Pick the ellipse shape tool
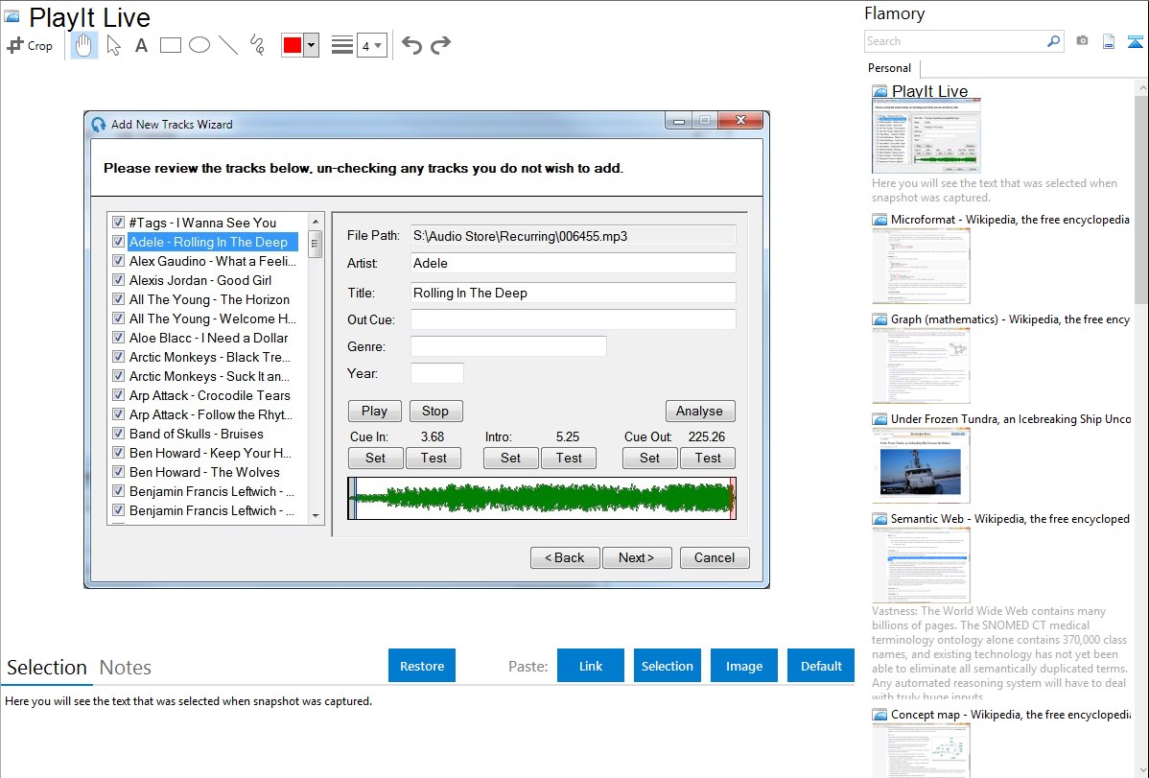This screenshot has height=778, width=1149. click(x=199, y=45)
